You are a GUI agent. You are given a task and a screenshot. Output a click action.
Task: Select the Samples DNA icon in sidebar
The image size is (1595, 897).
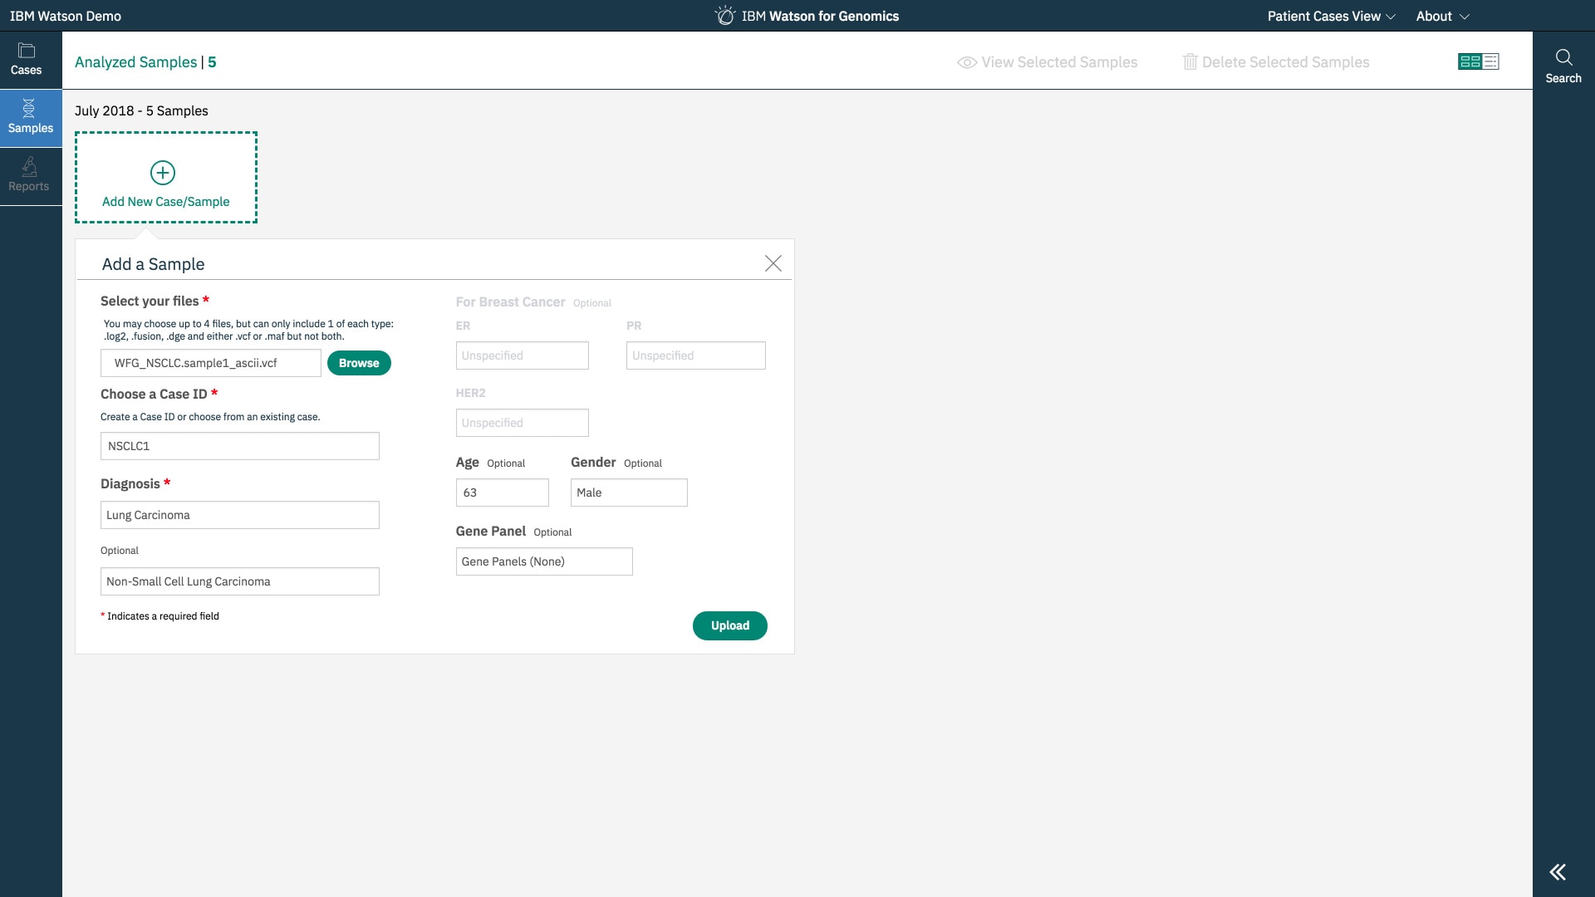[29, 108]
